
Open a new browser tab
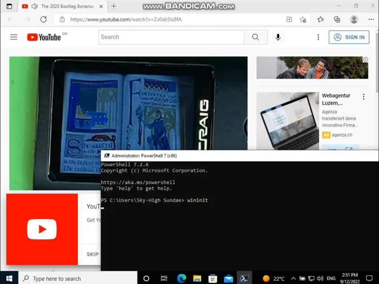114,6
